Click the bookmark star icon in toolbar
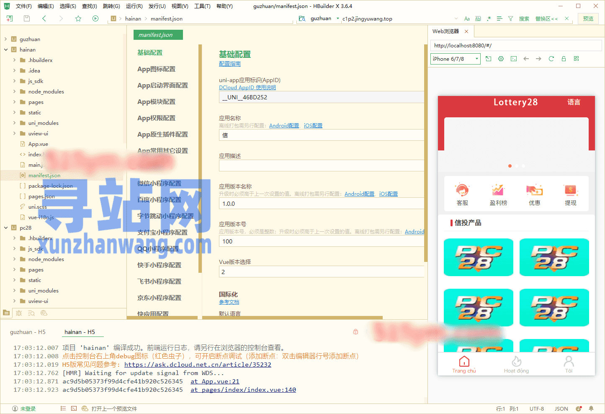Screen dimensions: 605x414 coord(78,18)
